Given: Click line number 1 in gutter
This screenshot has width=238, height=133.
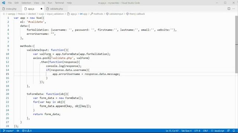Looking at the screenshot, I should click(x=8, y=18).
